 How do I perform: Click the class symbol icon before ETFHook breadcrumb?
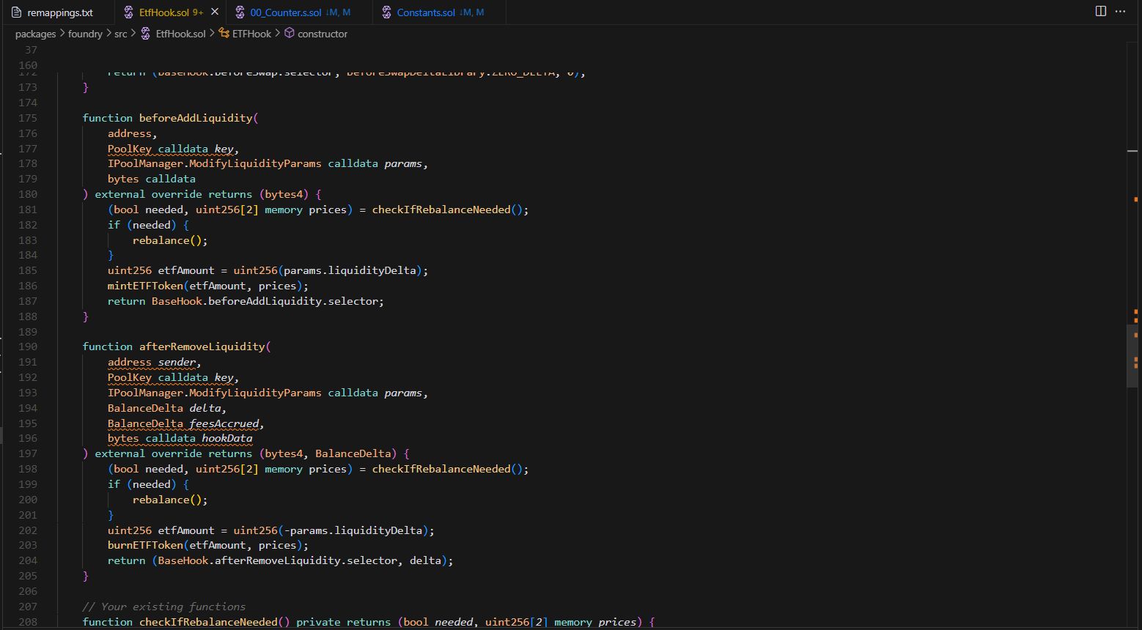pos(223,34)
